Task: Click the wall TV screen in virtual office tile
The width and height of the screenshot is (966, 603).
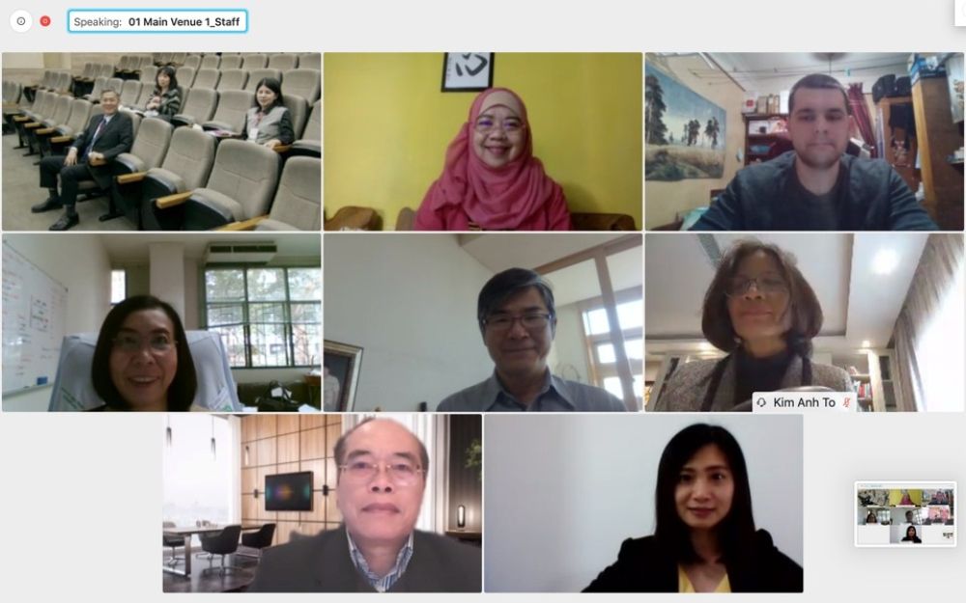Action: coord(289,491)
